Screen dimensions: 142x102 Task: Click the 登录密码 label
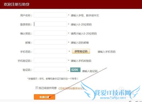26,24
